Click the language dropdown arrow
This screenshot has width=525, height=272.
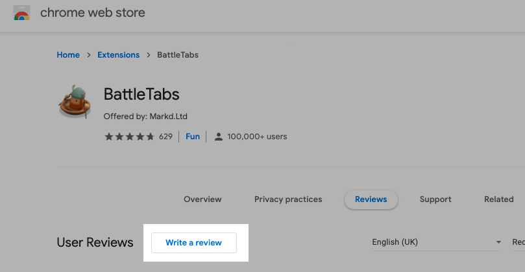[x=498, y=243]
